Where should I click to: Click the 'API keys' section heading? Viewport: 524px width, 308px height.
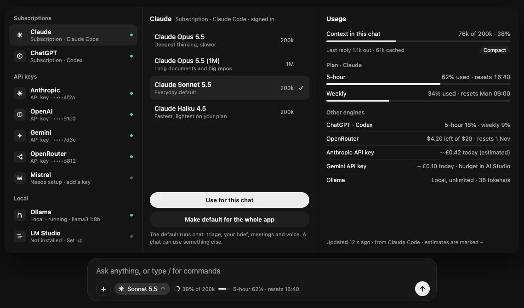pyautogui.click(x=25, y=76)
